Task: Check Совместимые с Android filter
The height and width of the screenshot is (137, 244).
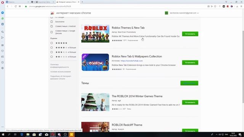Action: (x=51, y=26)
